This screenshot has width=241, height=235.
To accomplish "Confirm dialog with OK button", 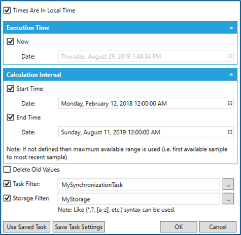I will [179, 227].
